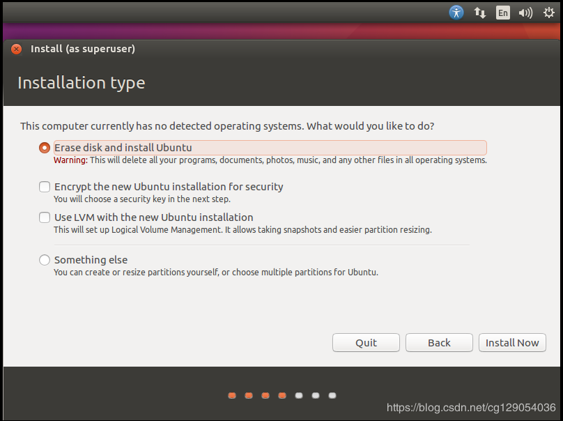Click Install Now to begin installation
Viewport: 563px width, 421px height.
[x=512, y=342]
